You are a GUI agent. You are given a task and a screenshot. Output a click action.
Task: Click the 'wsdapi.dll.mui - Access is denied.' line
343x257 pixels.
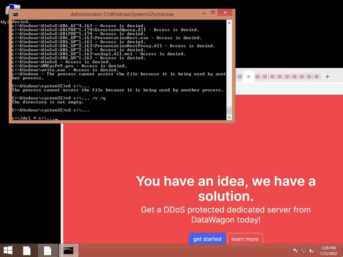pyautogui.click(x=99, y=54)
